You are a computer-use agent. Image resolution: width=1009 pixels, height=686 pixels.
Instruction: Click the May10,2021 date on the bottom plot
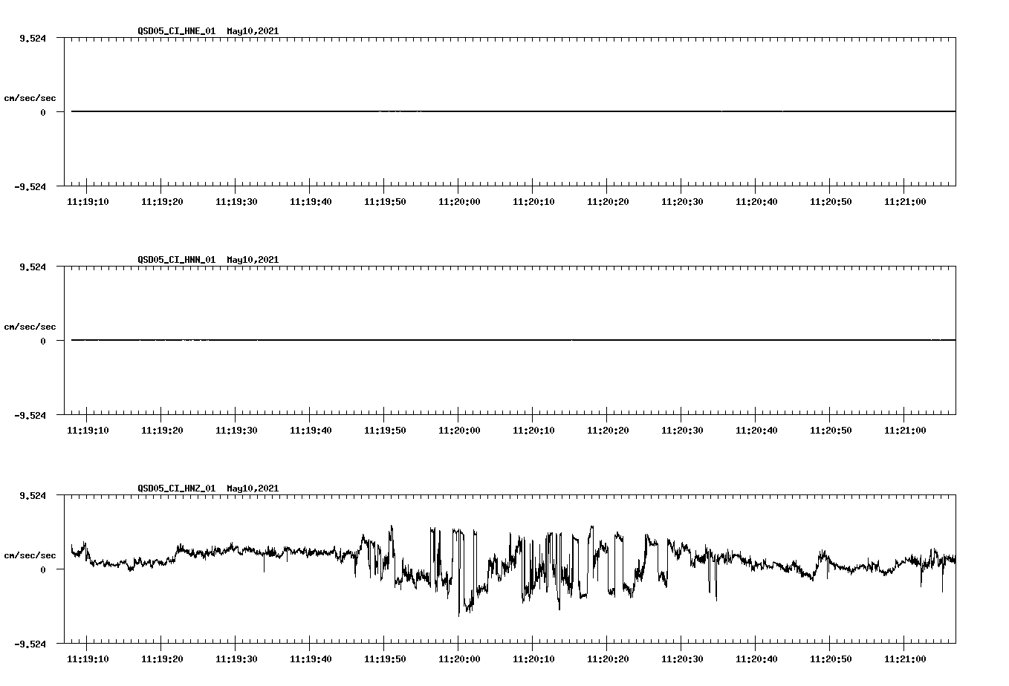point(253,489)
